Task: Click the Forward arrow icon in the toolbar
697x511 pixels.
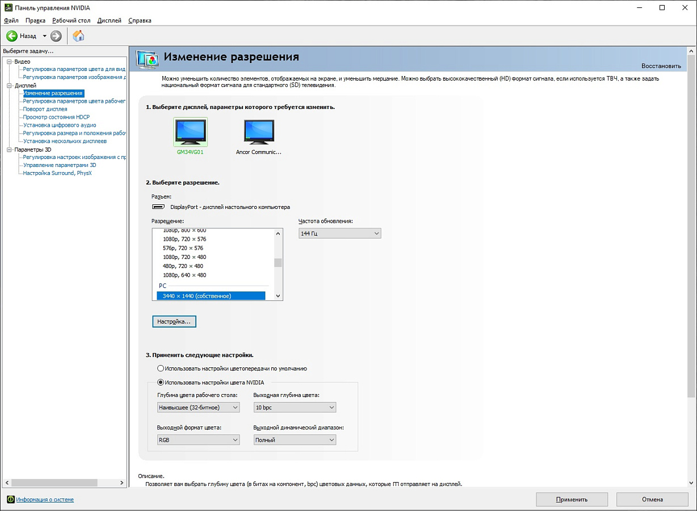Action: tap(56, 36)
